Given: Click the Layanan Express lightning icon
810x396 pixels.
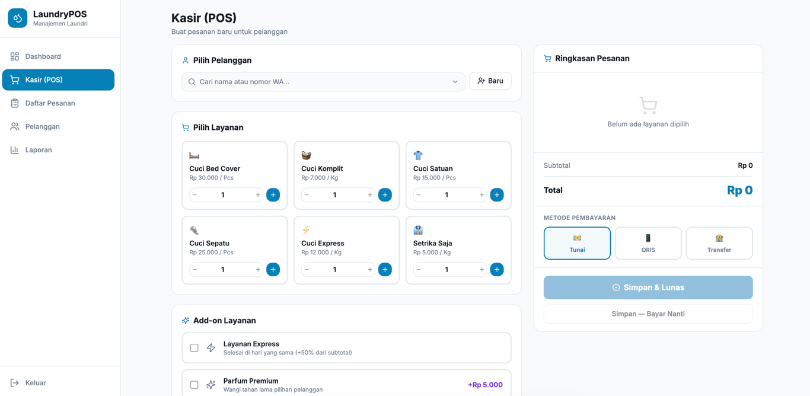Looking at the screenshot, I should pos(211,348).
